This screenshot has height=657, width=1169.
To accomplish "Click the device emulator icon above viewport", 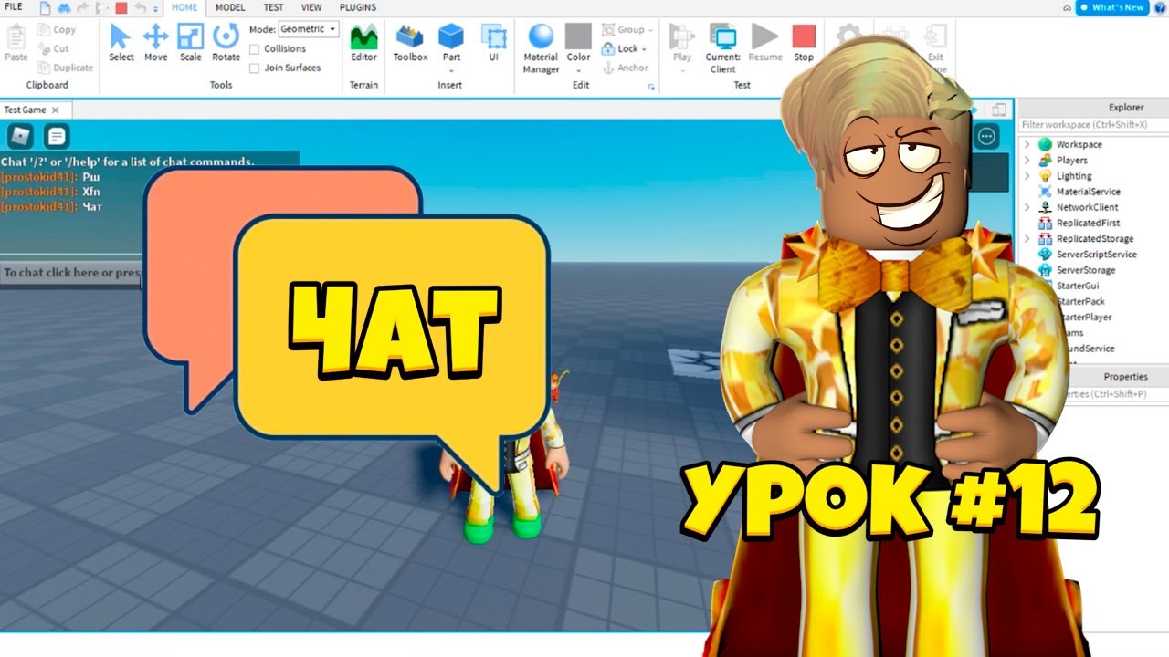I will 999,109.
